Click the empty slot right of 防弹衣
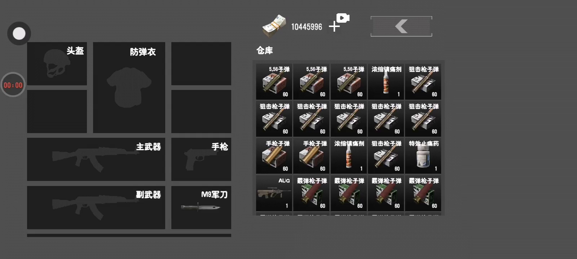Viewport: 577px width, 259px height. click(201, 64)
